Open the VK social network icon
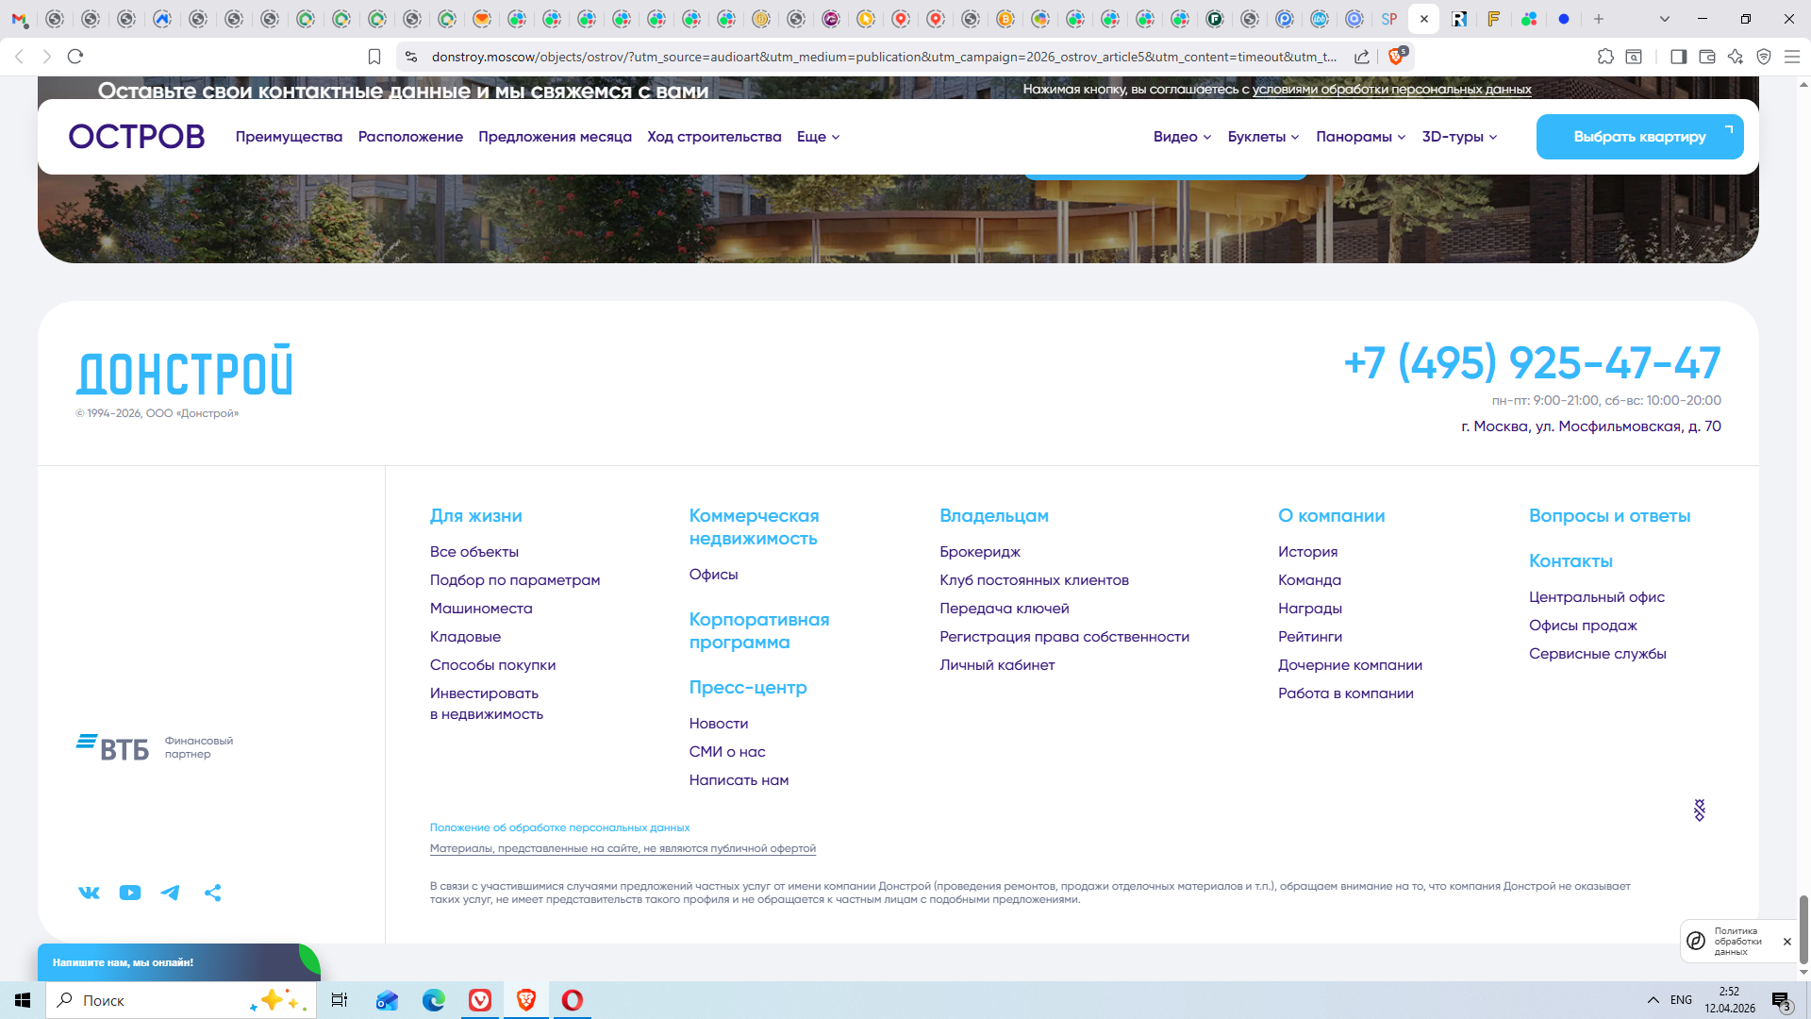The height and width of the screenshot is (1019, 1811). coord(89,893)
